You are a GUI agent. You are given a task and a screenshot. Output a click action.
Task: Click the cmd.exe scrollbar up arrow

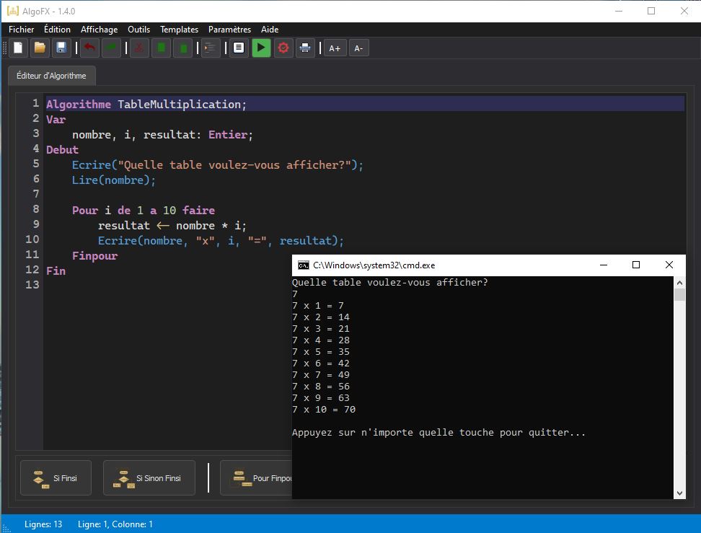click(x=679, y=283)
